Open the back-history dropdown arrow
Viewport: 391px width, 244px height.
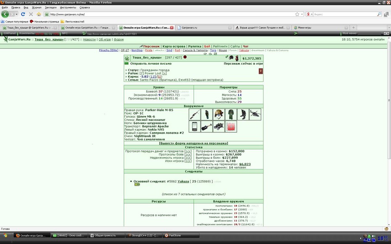coord(17,14)
